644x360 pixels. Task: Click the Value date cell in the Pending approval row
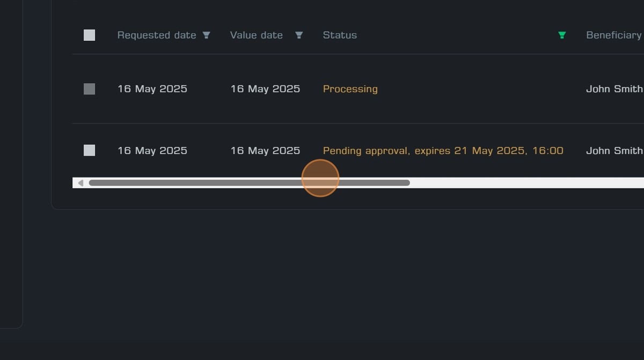click(265, 151)
